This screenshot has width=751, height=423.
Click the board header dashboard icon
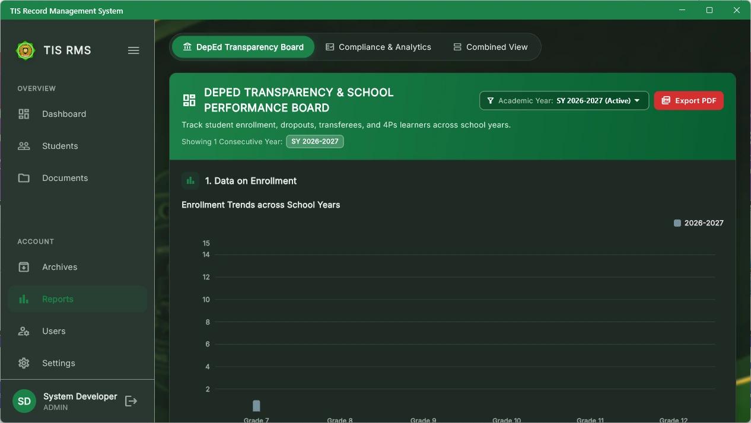pyautogui.click(x=189, y=100)
